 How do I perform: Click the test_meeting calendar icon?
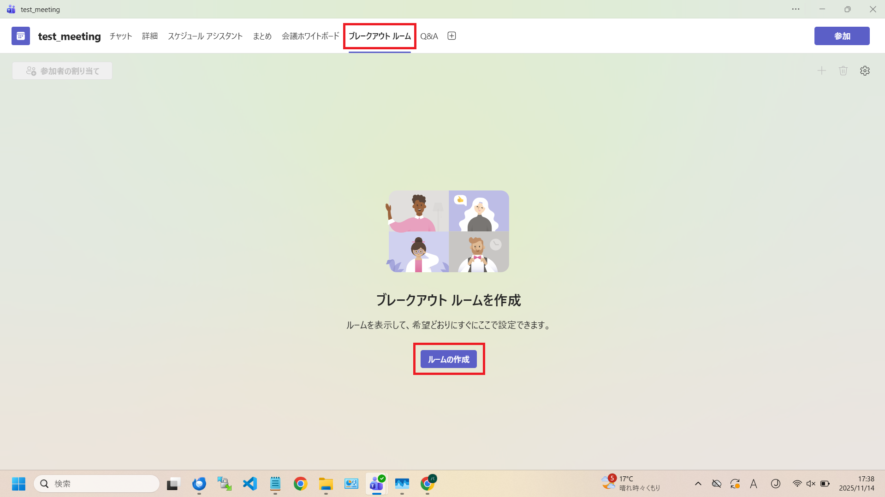click(x=21, y=36)
